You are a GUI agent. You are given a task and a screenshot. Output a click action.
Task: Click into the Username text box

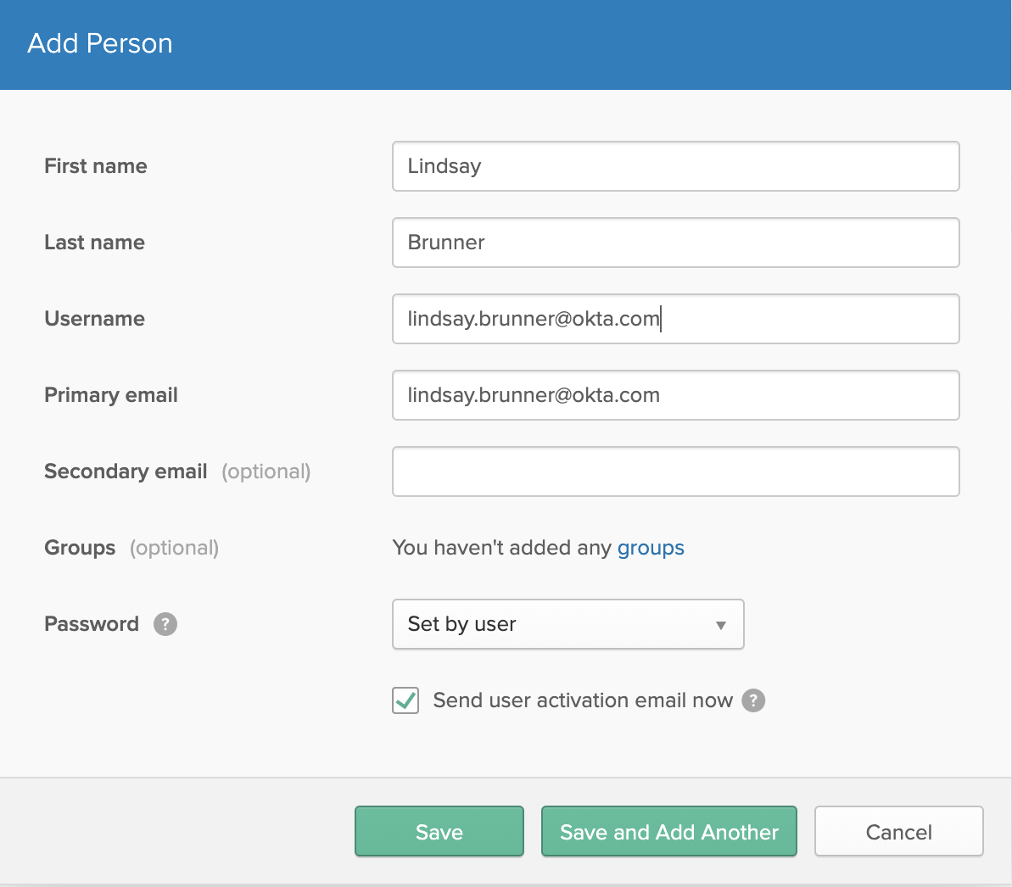675,319
